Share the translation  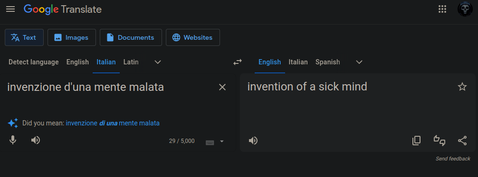pos(462,141)
